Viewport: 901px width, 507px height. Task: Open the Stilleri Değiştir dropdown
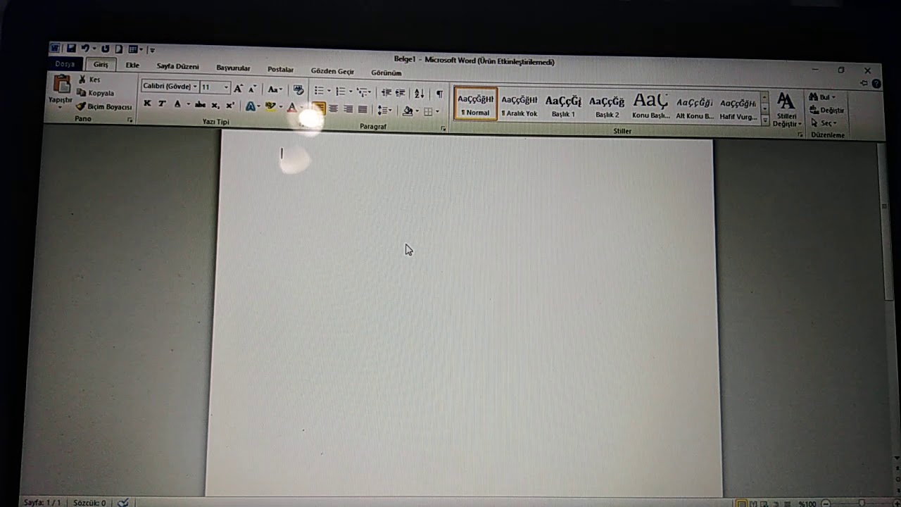pyautogui.click(x=786, y=110)
